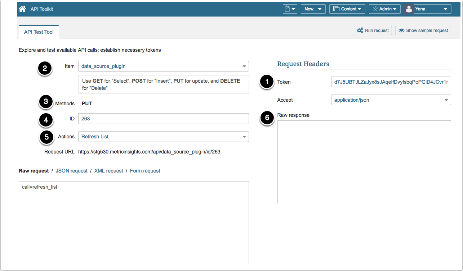Switch to JSON request format
Image resolution: width=463 pixels, height=271 pixels.
[x=71, y=171]
